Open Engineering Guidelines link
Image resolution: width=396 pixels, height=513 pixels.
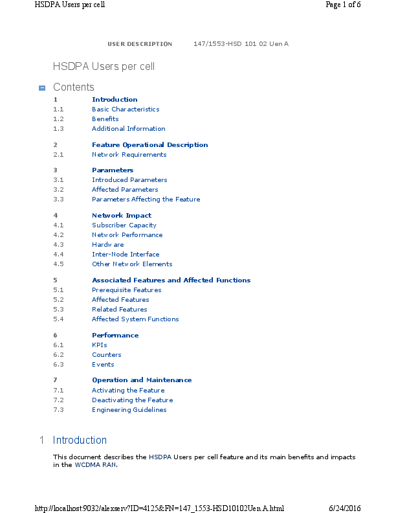point(129,410)
